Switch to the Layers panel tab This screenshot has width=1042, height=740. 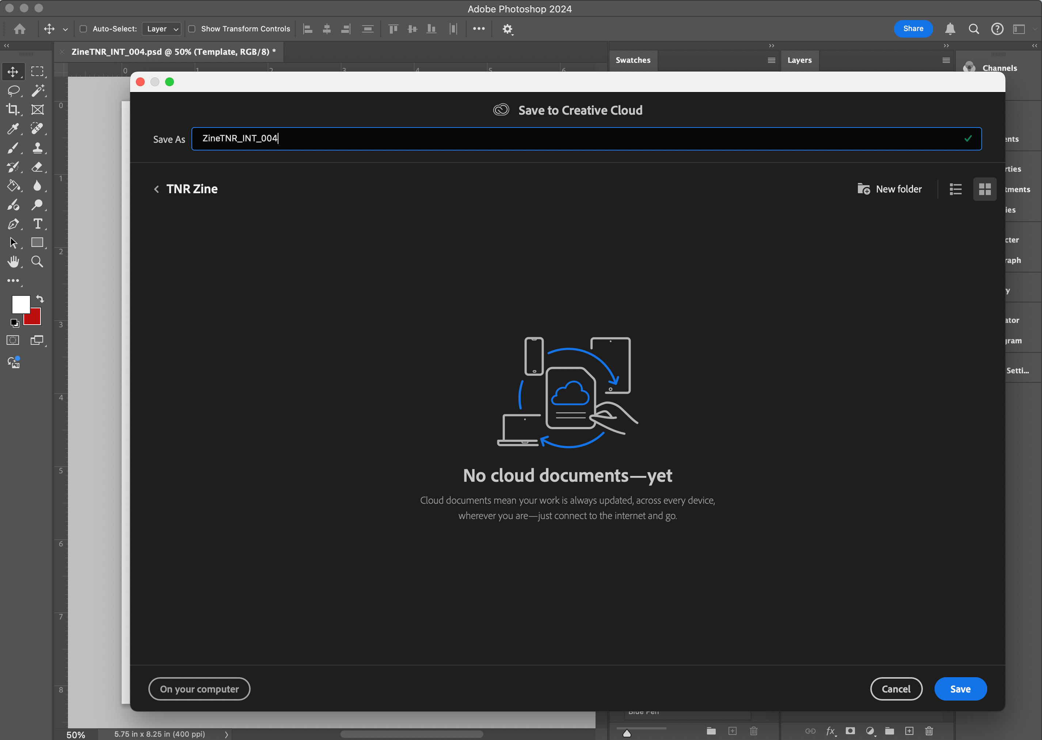click(799, 60)
